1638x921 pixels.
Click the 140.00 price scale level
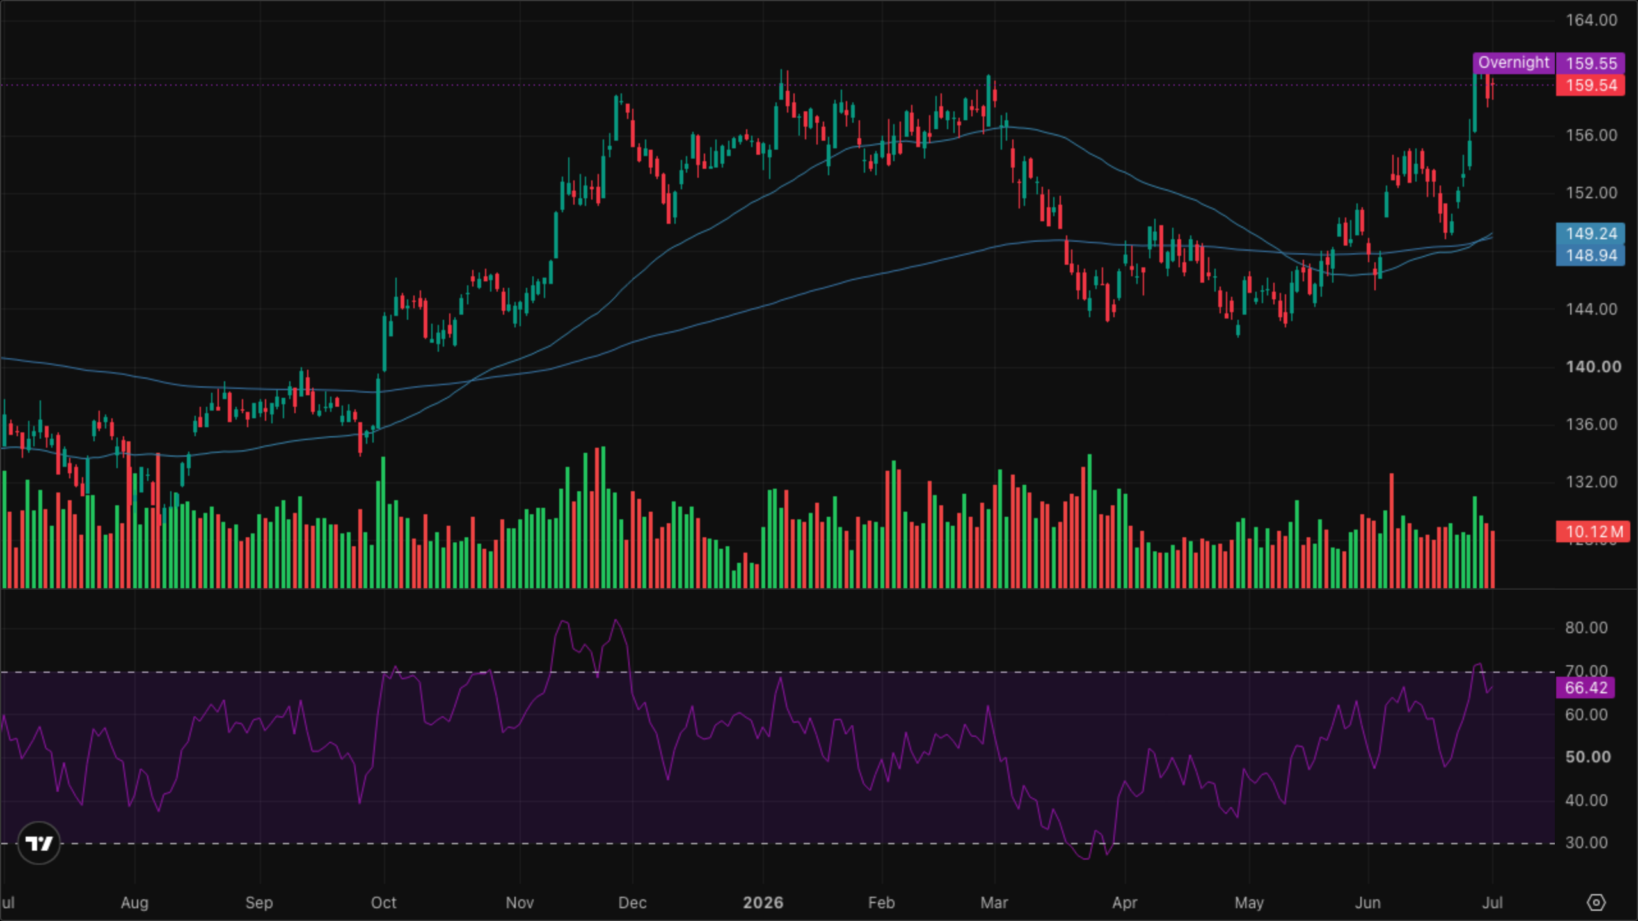[x=1593, y=366]
